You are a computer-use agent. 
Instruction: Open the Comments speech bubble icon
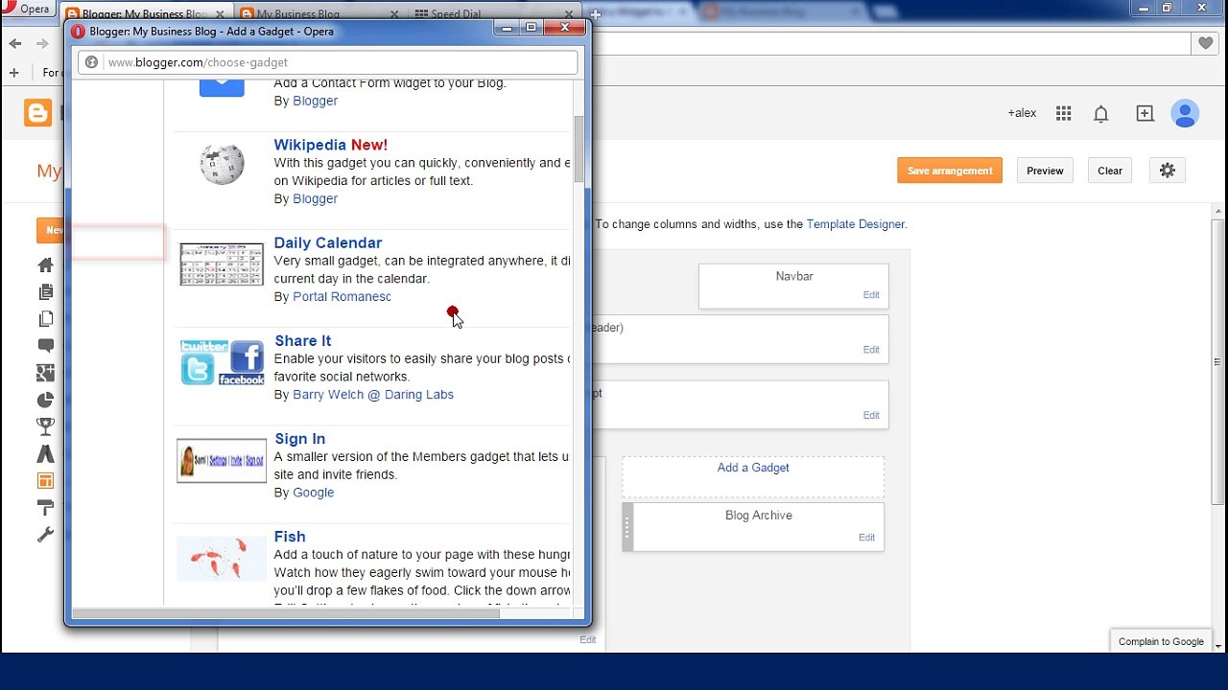pyautogui.click(x=45, y=346)
